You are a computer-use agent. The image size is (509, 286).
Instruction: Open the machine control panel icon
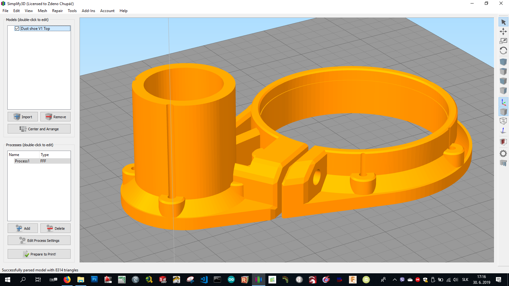click(x=503, y=163)
